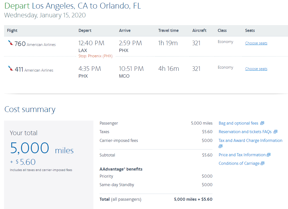Click the Subtotal row label
The width and height of the screenshot is (288, 209).
(x=107, y=155)
